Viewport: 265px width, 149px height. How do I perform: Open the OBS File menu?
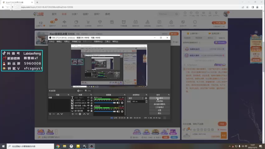pyautogui.click(x=52, y=42)
